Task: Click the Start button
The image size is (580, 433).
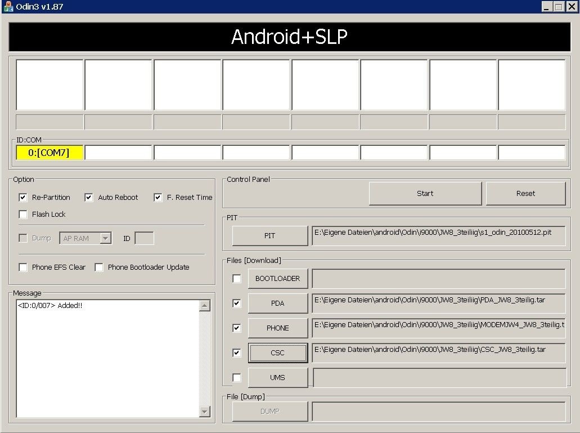Action: point(425,193)
